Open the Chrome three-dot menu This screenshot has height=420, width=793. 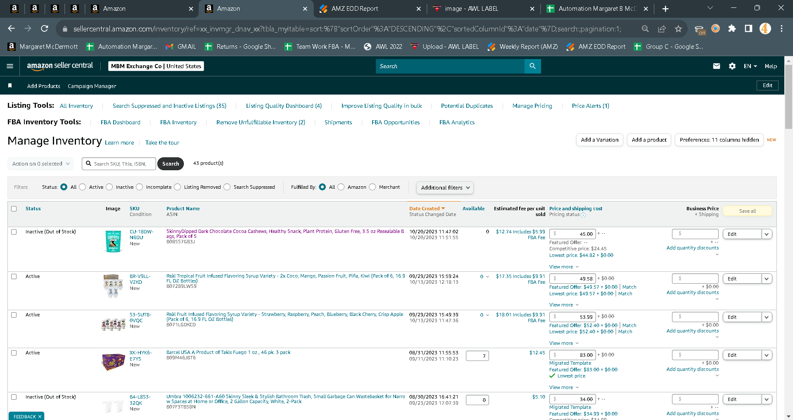tap(781, 28)
